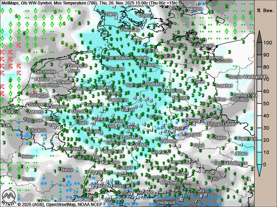The height and width of the screenshot is (207, 277).
Task: Click the České Budějovice city label
Action: click(231, 163)
